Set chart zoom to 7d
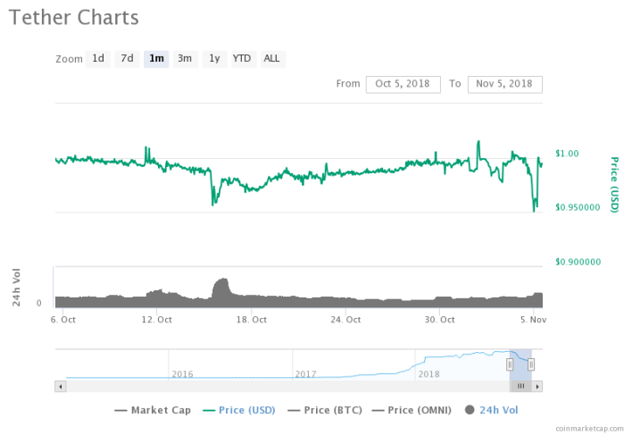The width and height of the screenshot is (632, 435). (x=127, y=59)
